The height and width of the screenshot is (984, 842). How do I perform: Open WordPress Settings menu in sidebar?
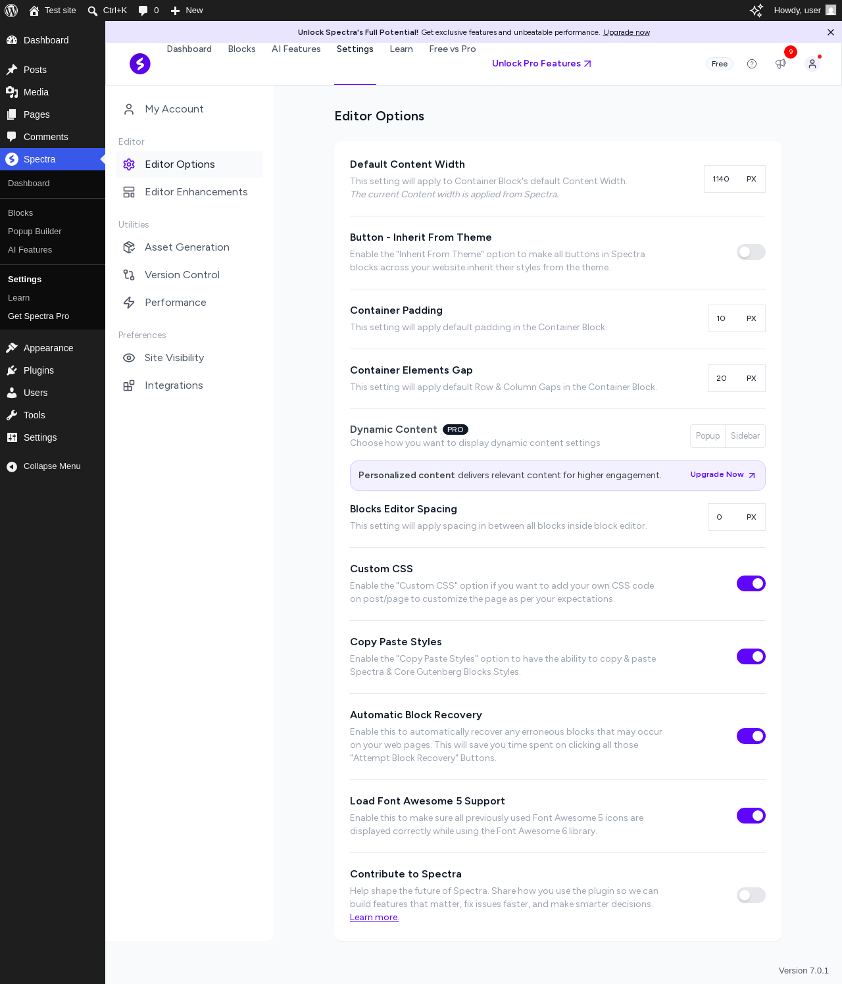pyautogui.click(x=53, y=437)
